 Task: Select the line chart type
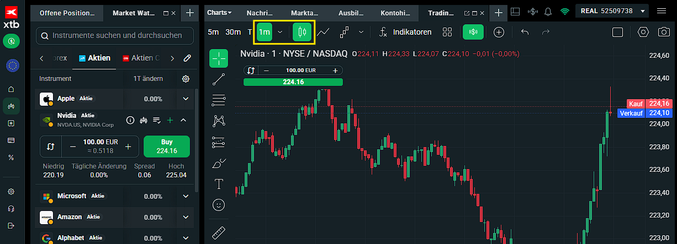coord(324,32)
